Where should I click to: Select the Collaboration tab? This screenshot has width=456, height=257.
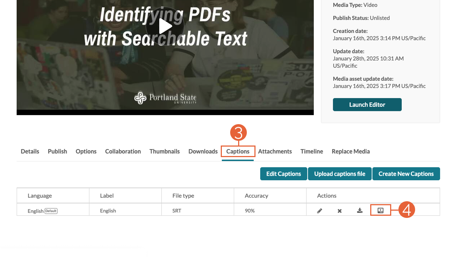[123, 151]
